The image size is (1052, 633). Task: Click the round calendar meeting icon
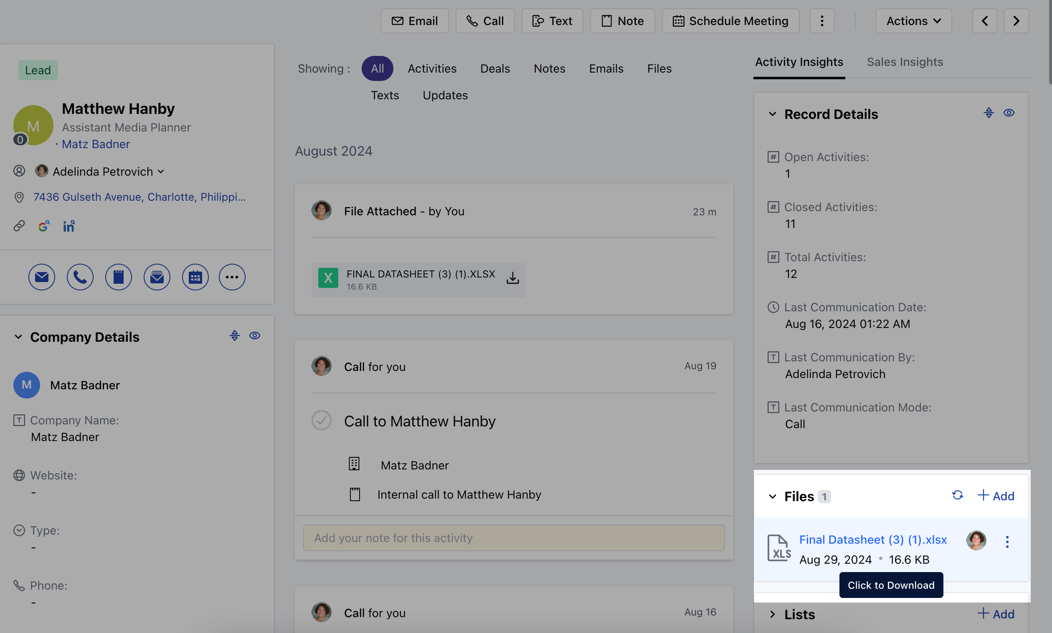coord(195,277)
